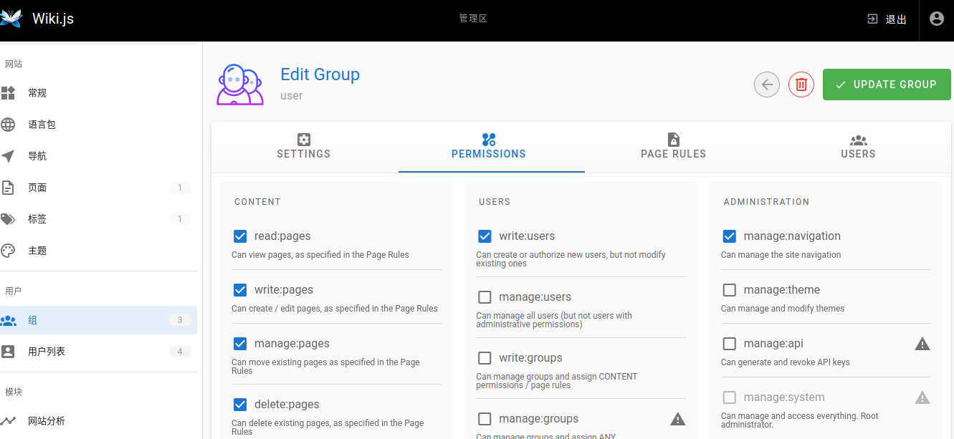
Task: Open the PAGE RULES tab
Action: coord(673,147)
